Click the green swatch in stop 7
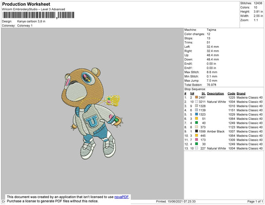The height and width of the screenshot is (205, 265). click(x=197, y=123)
